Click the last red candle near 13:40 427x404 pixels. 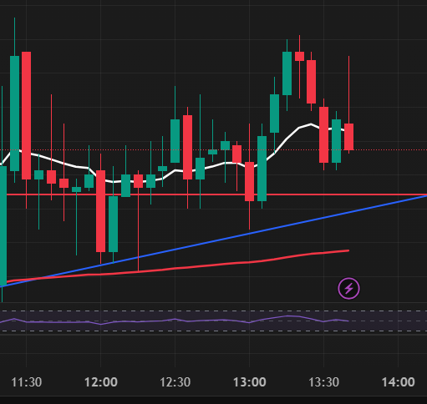(348, 137)
